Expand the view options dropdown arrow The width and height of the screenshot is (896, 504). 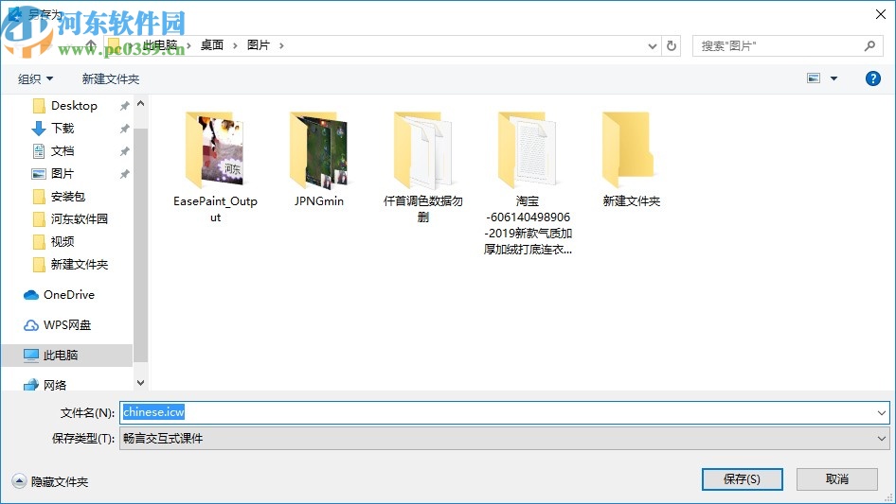point(833,78)
